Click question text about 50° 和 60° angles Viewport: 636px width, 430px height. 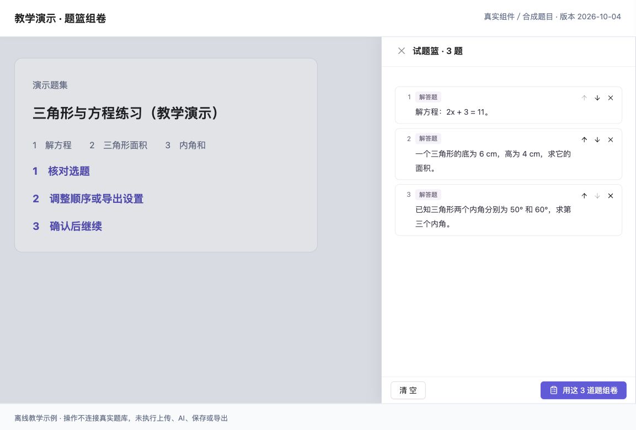tap(493, 217)
